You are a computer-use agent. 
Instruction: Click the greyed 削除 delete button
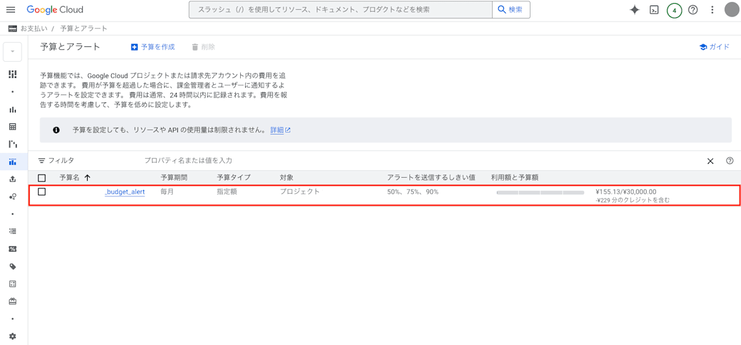[203, 47]
